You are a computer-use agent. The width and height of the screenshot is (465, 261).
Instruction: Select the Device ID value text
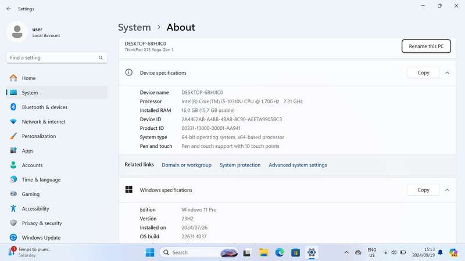231,119
